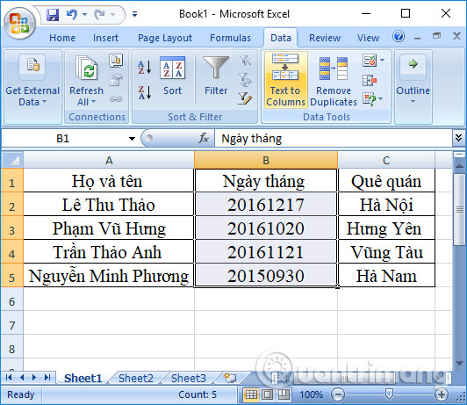Click the Insert Function fx icon
The height and width of the screenshot is (405, 467).
pyautogui.click(x=204, y=138)
